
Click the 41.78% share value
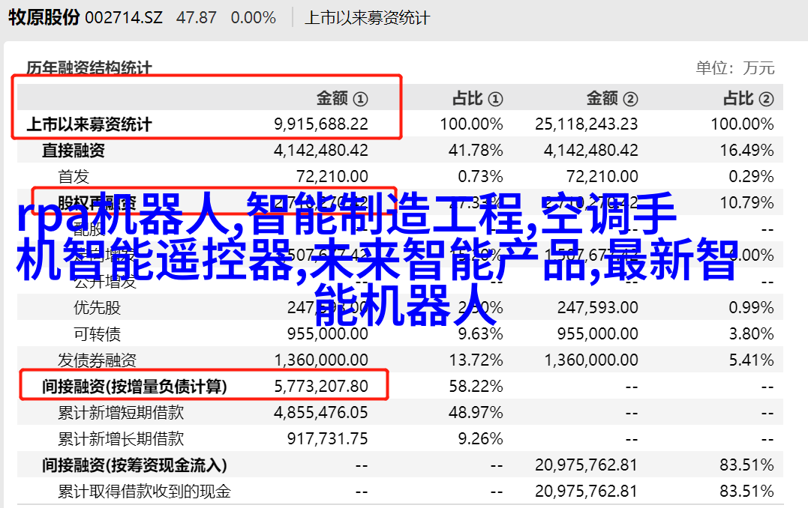pyautogui.click(x=476, y=151)
